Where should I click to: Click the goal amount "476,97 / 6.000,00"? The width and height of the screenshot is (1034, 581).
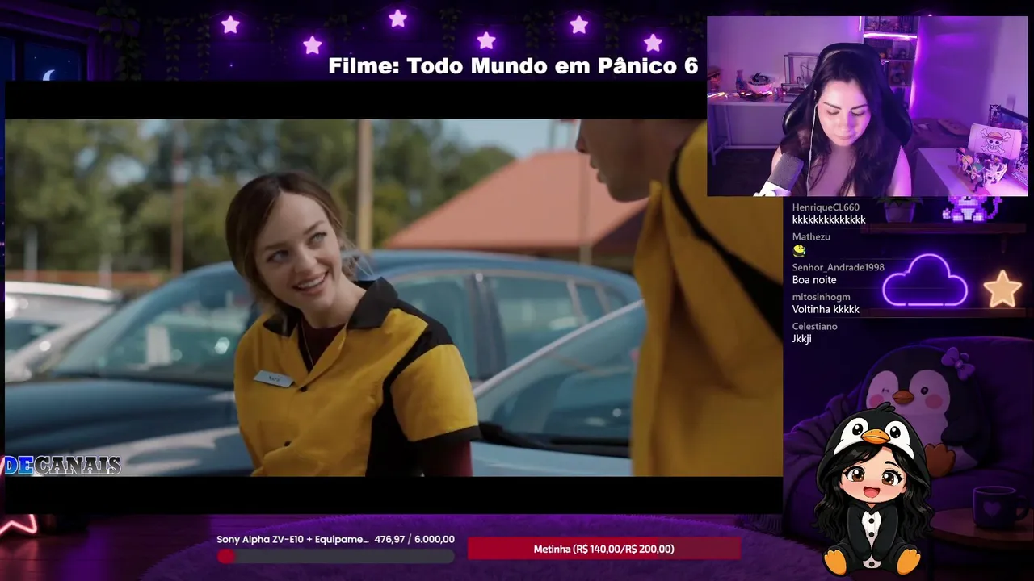414,540
